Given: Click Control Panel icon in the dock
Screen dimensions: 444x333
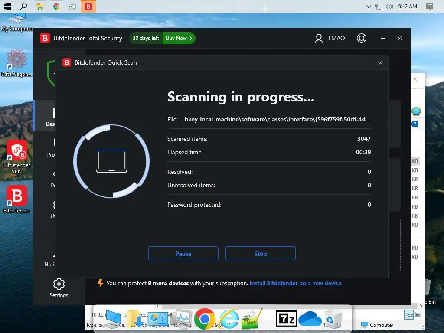Looking at the screenshot, I should 158,319.
